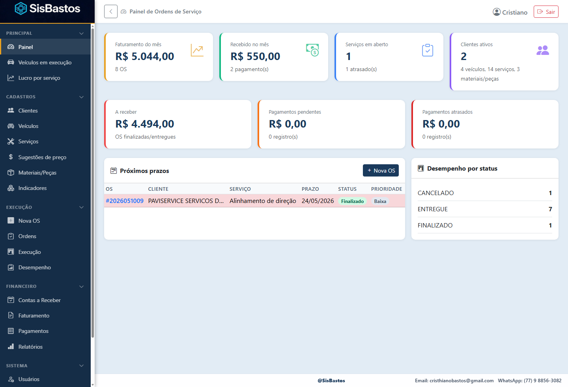Image resolution: width=568 pixels, height=387 pixels.
Task: Click the sidebar vertical scrollbar
Action: tap(93, 182)
